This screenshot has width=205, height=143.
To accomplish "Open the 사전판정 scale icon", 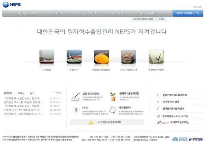I will pos(47,57).
